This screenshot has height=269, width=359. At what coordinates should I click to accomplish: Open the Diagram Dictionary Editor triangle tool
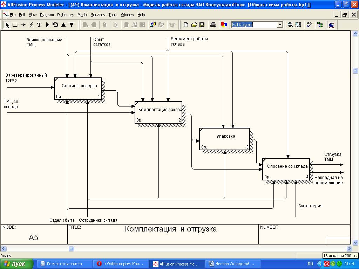click(x=47, y=25)
